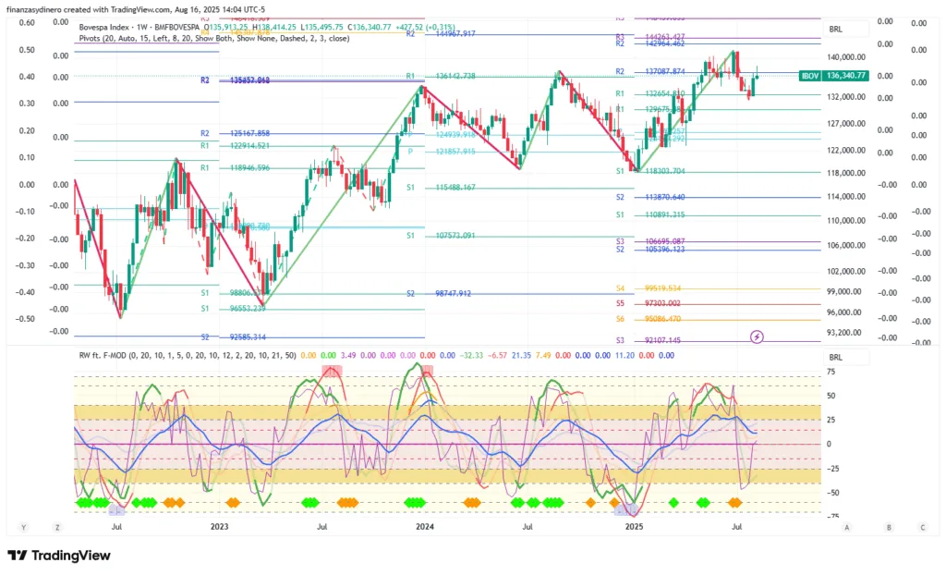Click the Y scale button
Image resolution: width=946 pixels, height=575 pixels.
tap(23, 527)
